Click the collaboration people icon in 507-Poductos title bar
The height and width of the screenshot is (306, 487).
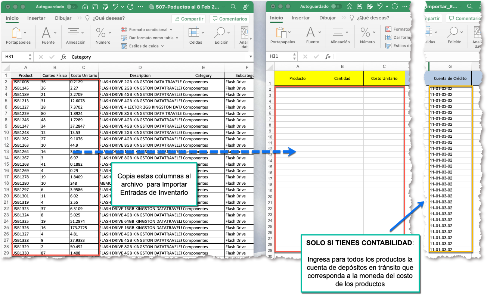point(246,7)
